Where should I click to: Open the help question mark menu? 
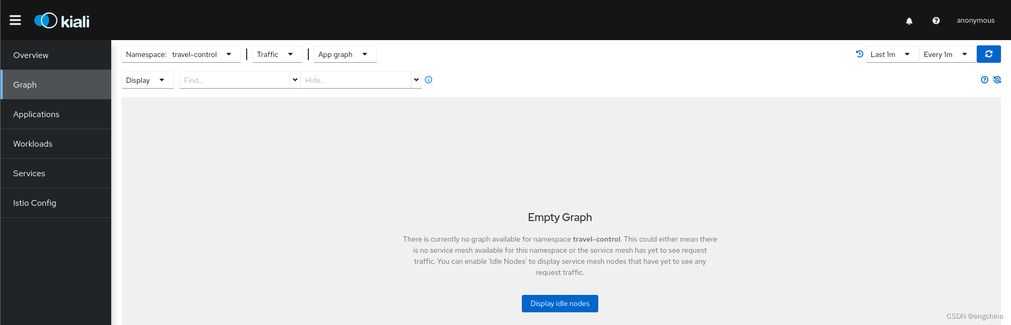[936, 21]
